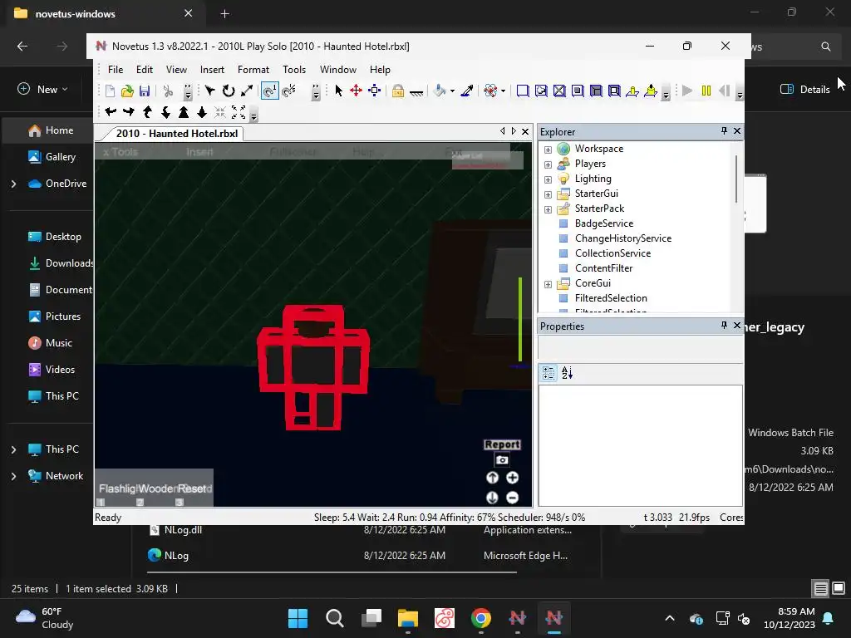Toggle the 1/5 stud grid snapping

tap(289, 91)
